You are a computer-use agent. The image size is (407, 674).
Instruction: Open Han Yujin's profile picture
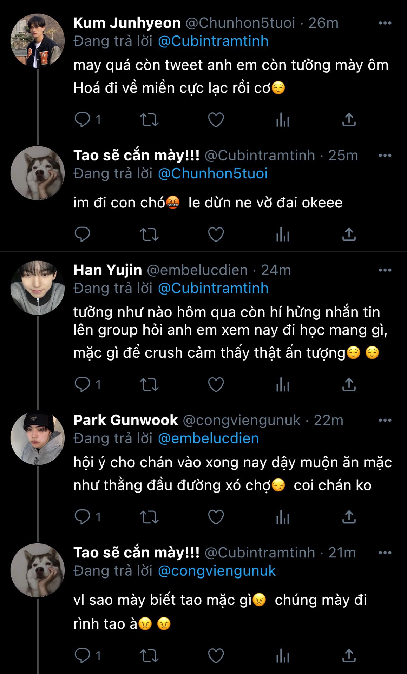(x=38, y=288)
